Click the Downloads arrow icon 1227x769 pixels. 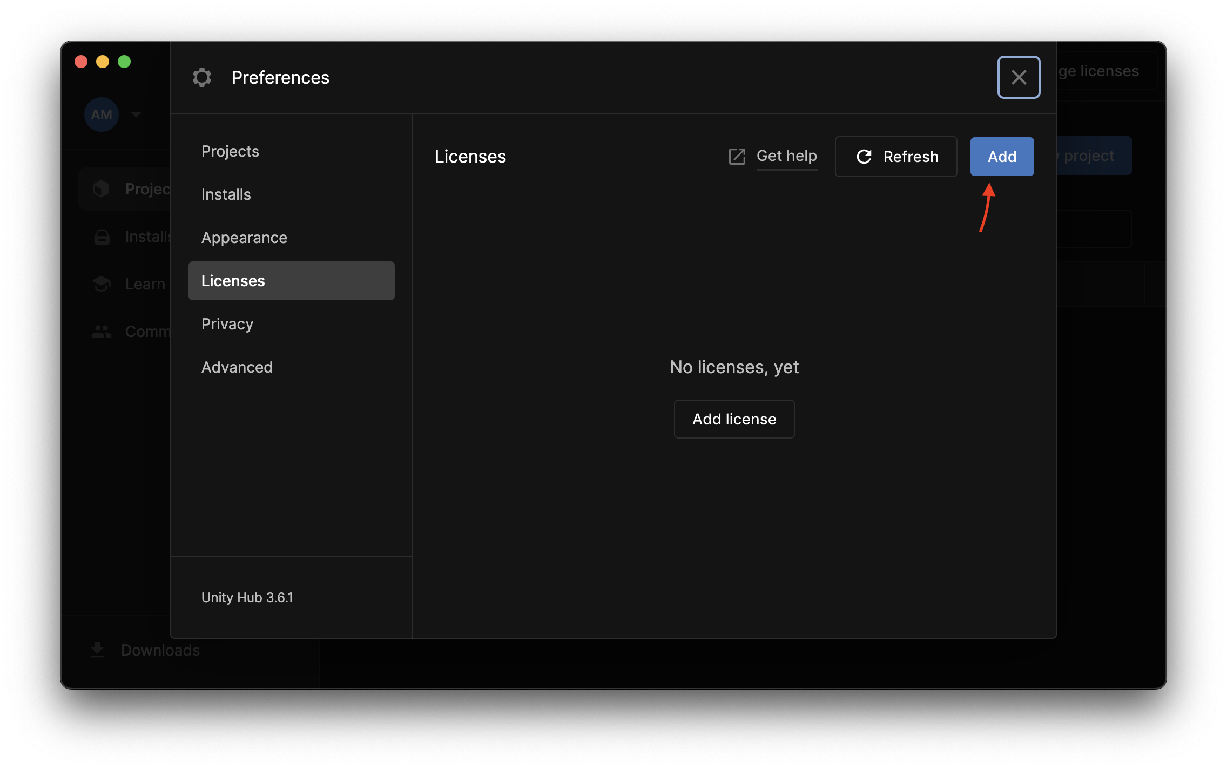point(97,650)
